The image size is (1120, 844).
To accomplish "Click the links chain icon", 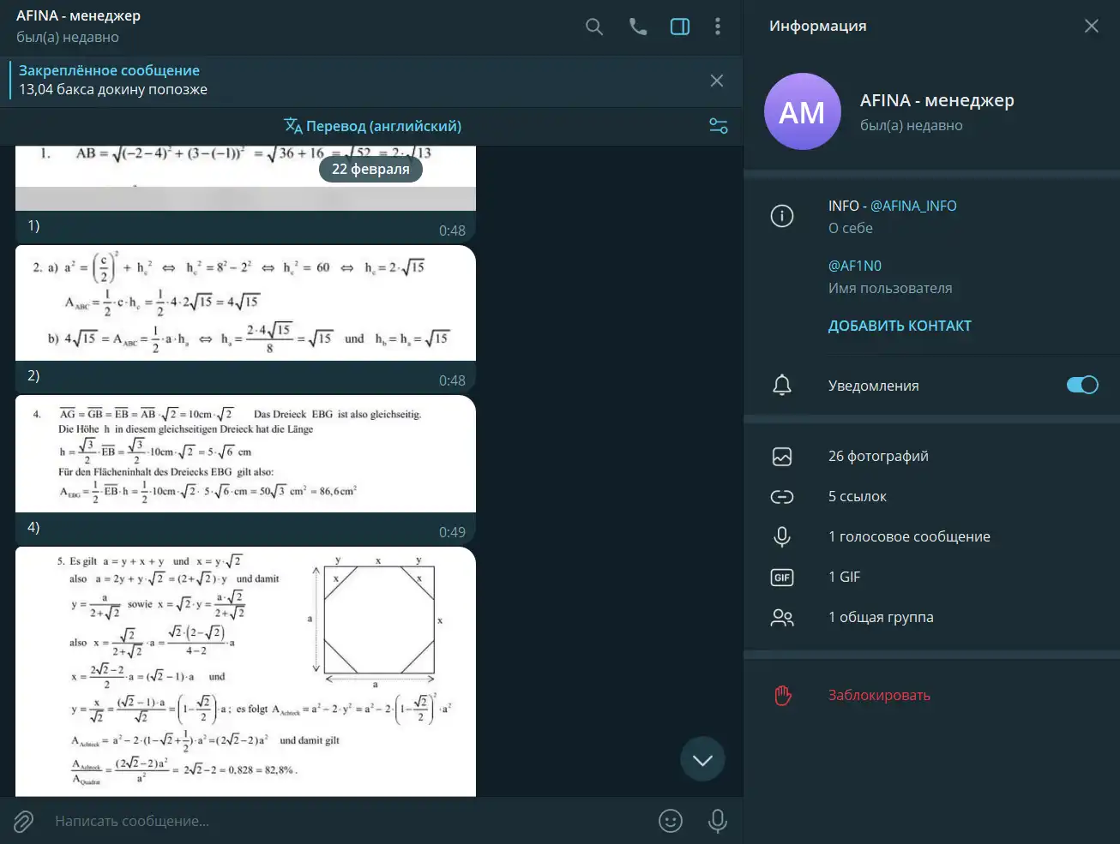I will pyautogui.click(x=782, y=497).
